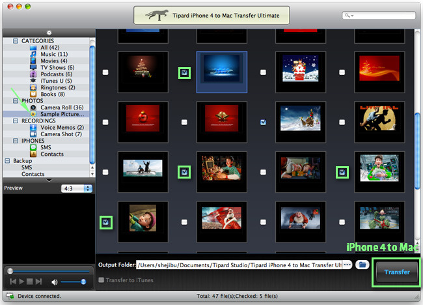Skip to previous track in preview player
The image size is (423, 305).
pos(13,282)
